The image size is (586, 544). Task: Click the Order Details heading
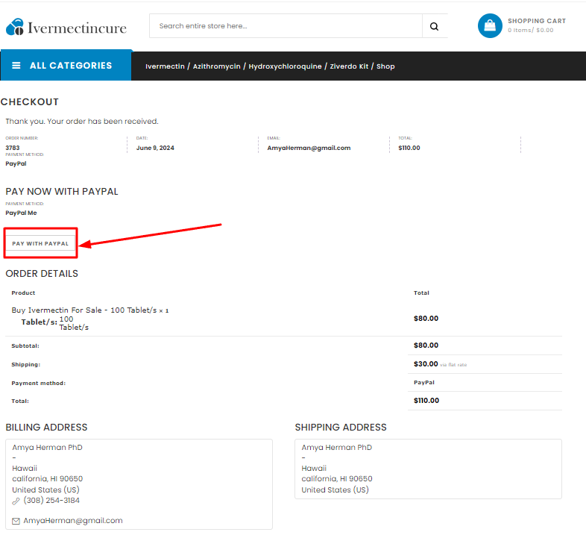pos(42,274)
